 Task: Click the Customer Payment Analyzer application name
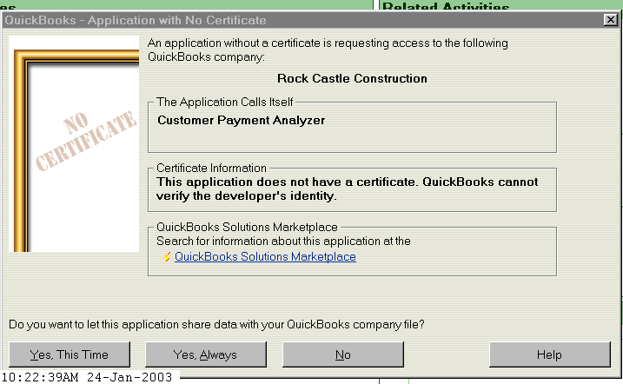tap(242, 120)
